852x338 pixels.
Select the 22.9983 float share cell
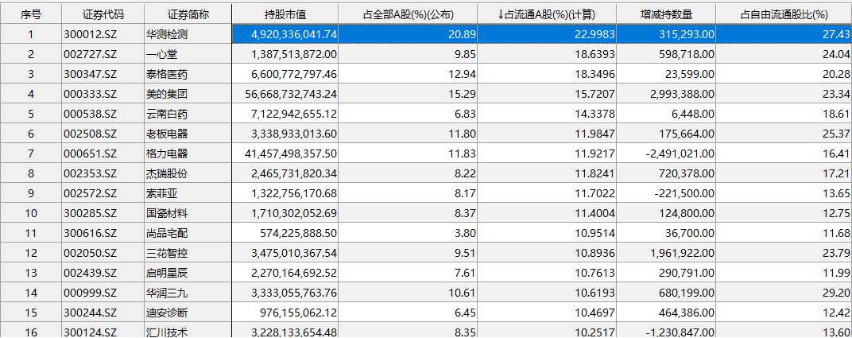coord(548,34)
